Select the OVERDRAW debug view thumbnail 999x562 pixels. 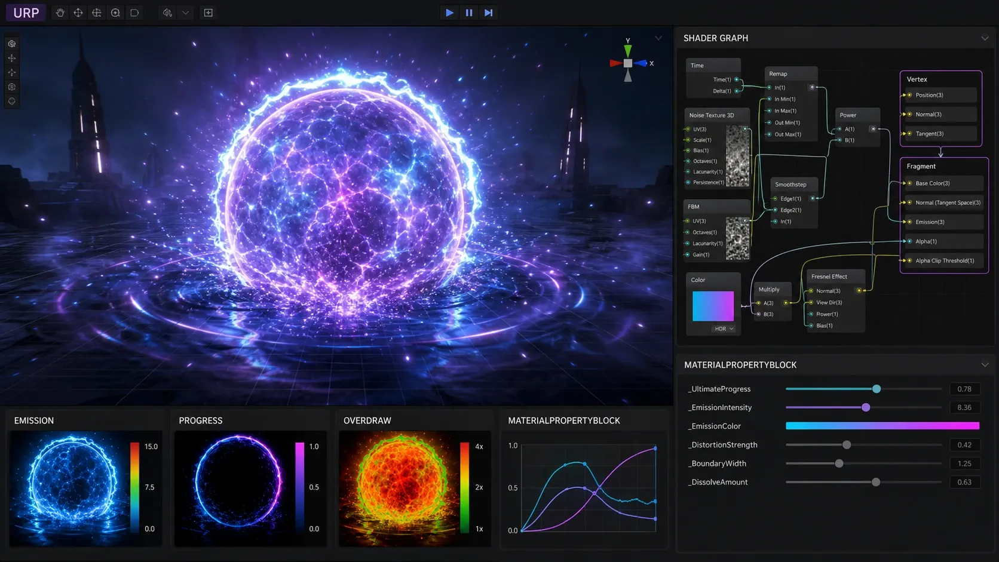pyautogui.click(x=415, y=489)
